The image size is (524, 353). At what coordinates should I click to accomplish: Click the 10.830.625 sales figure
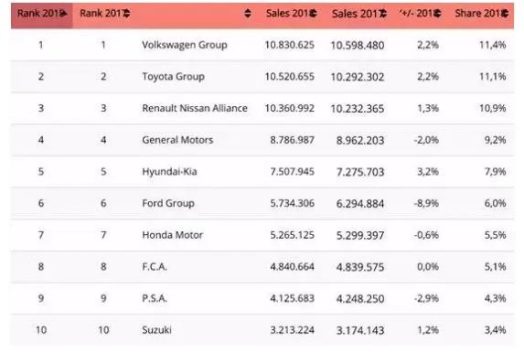289,45
